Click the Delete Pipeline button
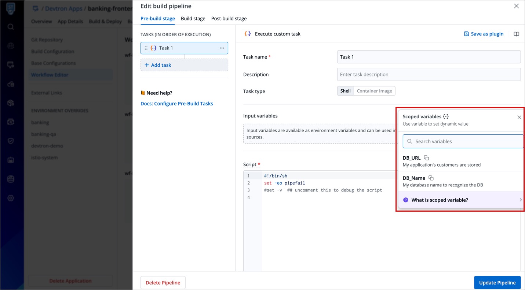The height and width of the screenshot is (290, 525). click(163, 283)
